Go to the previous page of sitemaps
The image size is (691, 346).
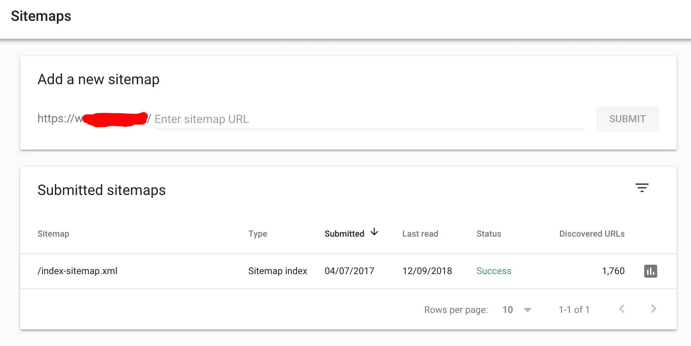pyautogui.click(x=622, y=309)
